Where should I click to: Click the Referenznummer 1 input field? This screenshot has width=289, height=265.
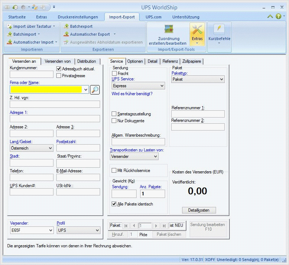[198, 114]
